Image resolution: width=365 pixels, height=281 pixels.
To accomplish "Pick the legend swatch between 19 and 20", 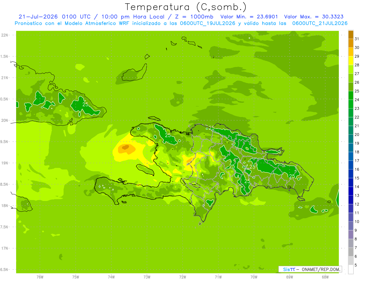I will (351, 139).
